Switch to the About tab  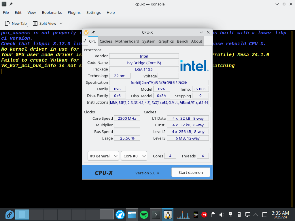tap(196, 41)
